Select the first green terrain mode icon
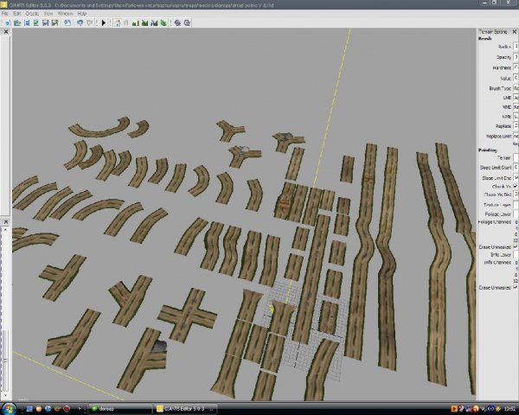The height and width of the screenshot is (415, 519). click(x=136, y=22)
